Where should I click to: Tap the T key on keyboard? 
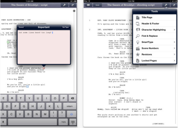(21, 98)
